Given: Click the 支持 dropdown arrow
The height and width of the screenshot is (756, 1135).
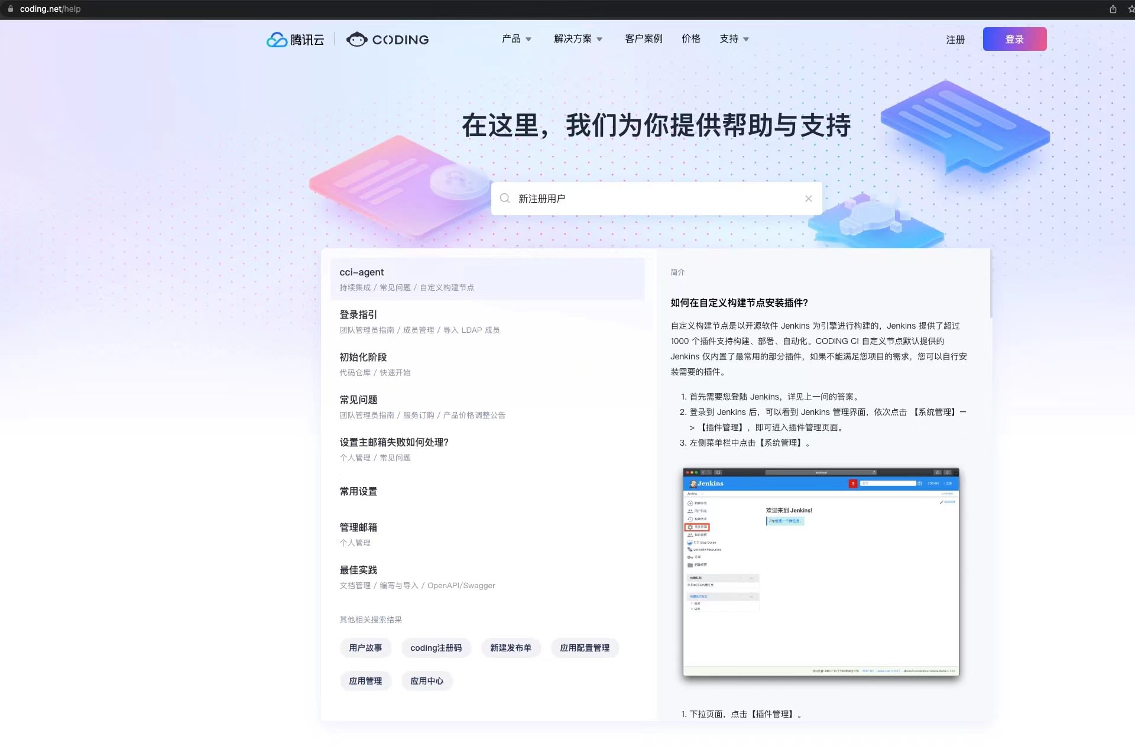Looking at the screenshot, I should [747, 40].
